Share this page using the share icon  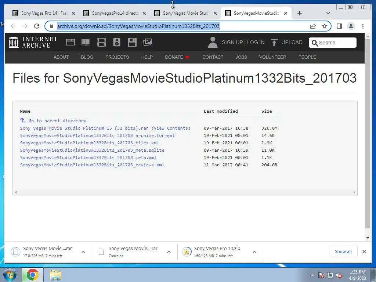313,26
